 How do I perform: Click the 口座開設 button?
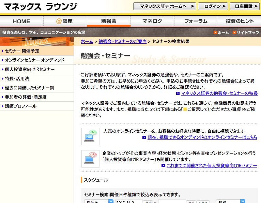click(244, 6)
